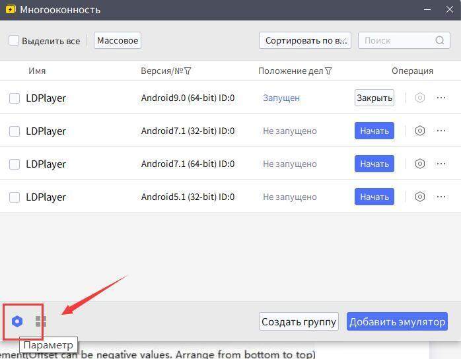Click LDPlayer name in Android9.0 row
The image size is (461, 359).
46,98
